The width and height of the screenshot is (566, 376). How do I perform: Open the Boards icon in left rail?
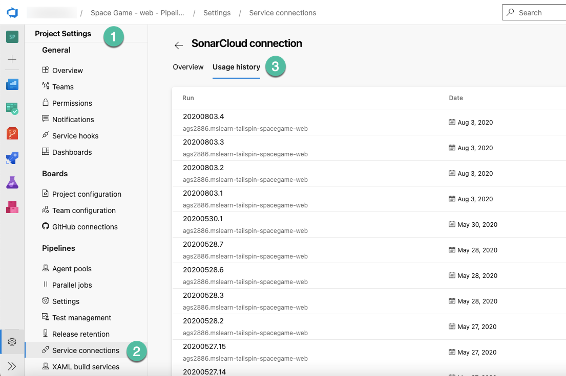pyautogui.click(x=12, y=109)
